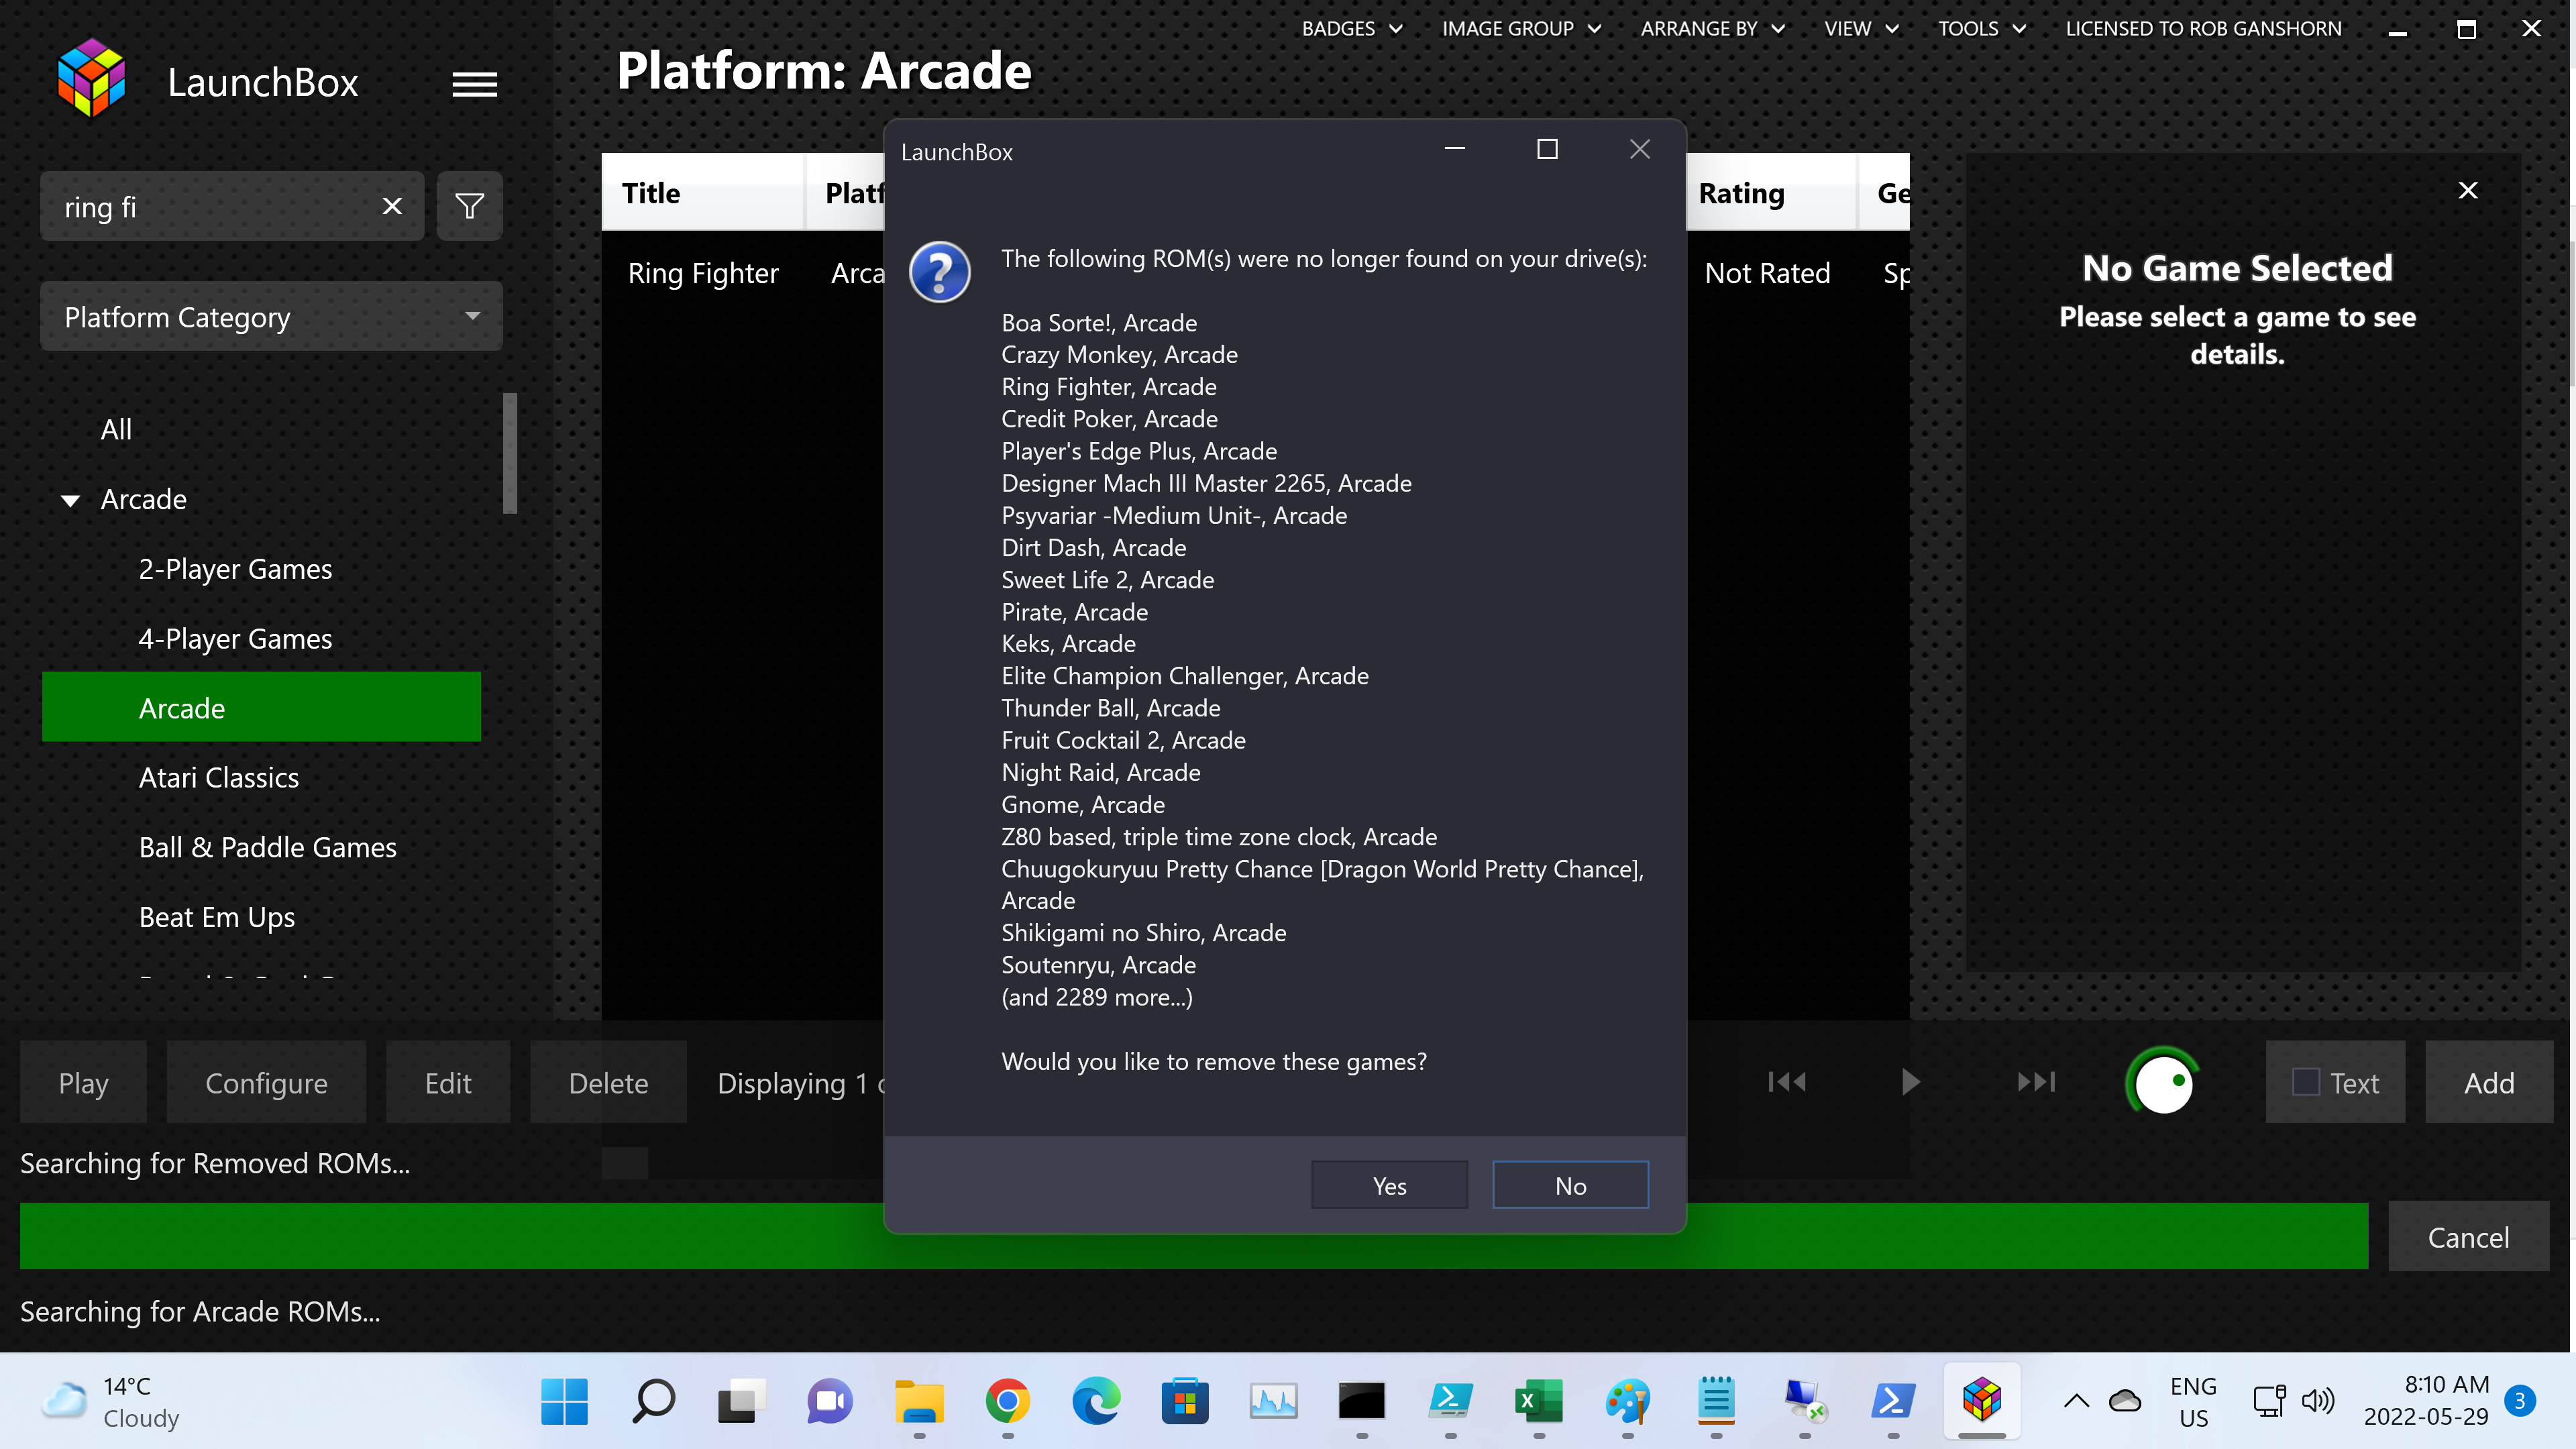The height and width of the screenshot is (1449, 2576).
Task: Cancel the ROM search progress
Action: click(x=2468, y=1237)
